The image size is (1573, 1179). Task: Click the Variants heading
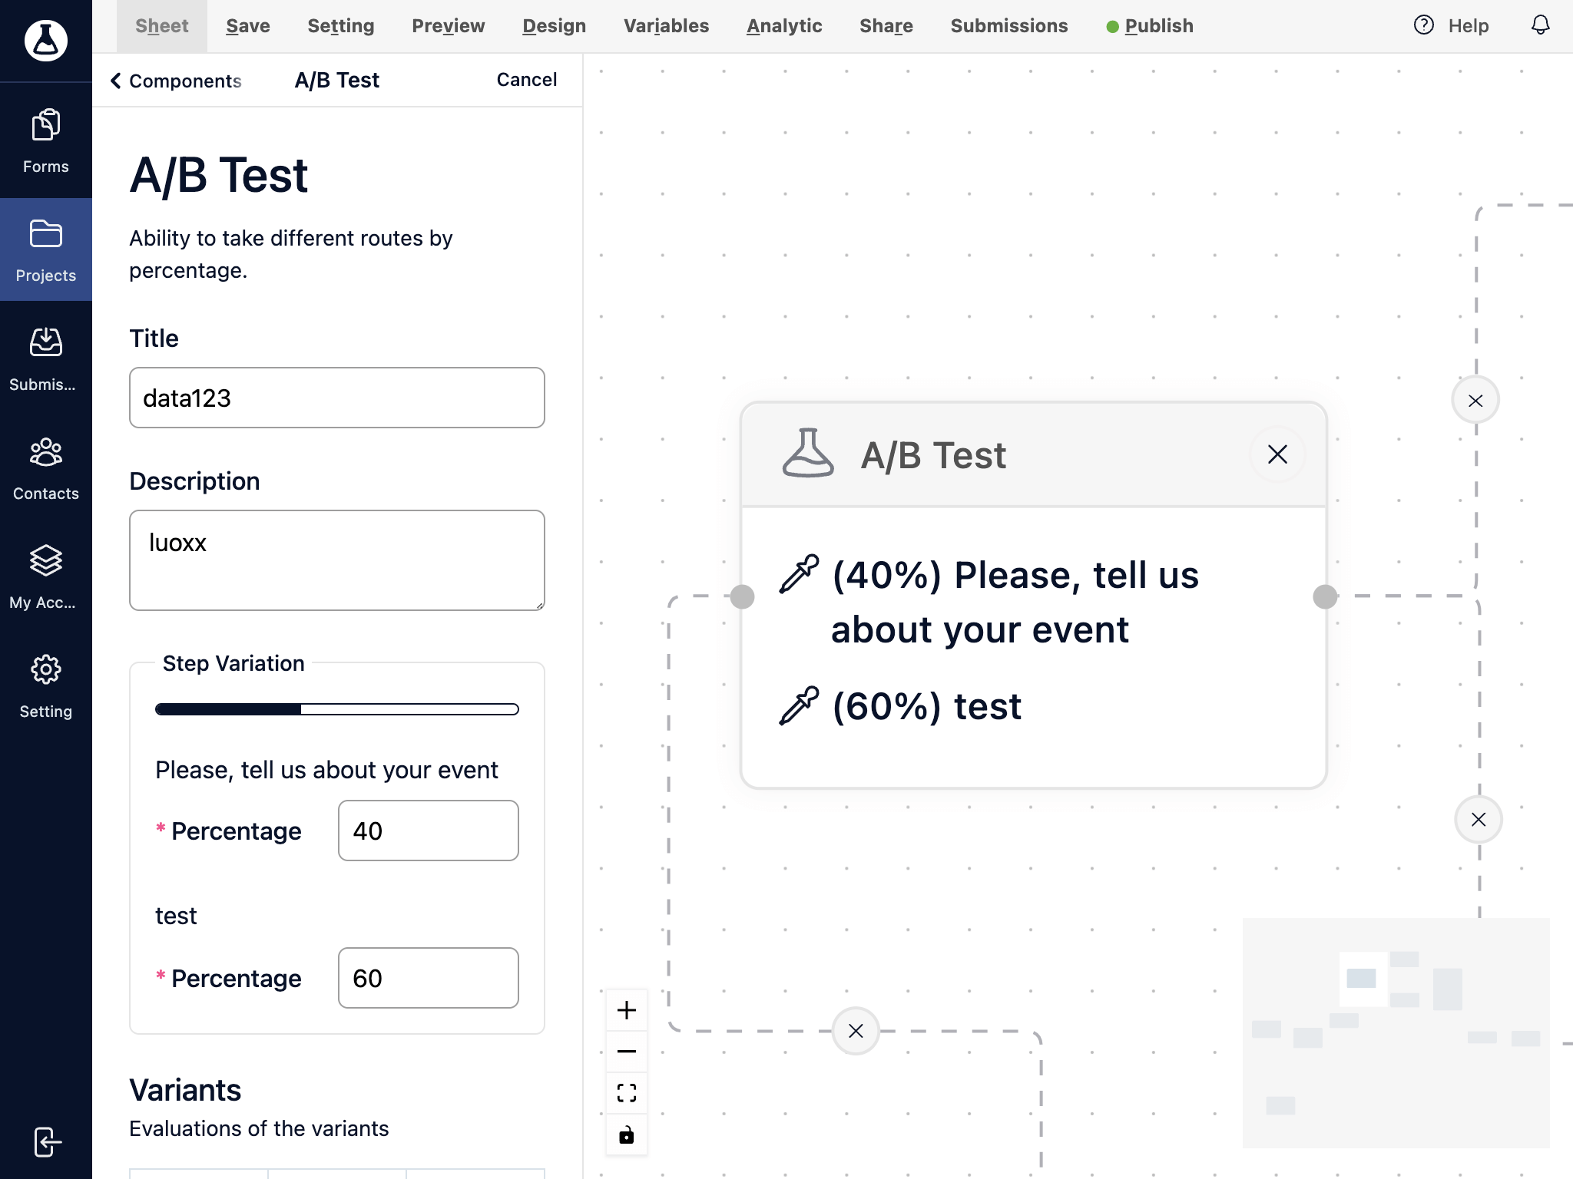(x=185, y=1090)
